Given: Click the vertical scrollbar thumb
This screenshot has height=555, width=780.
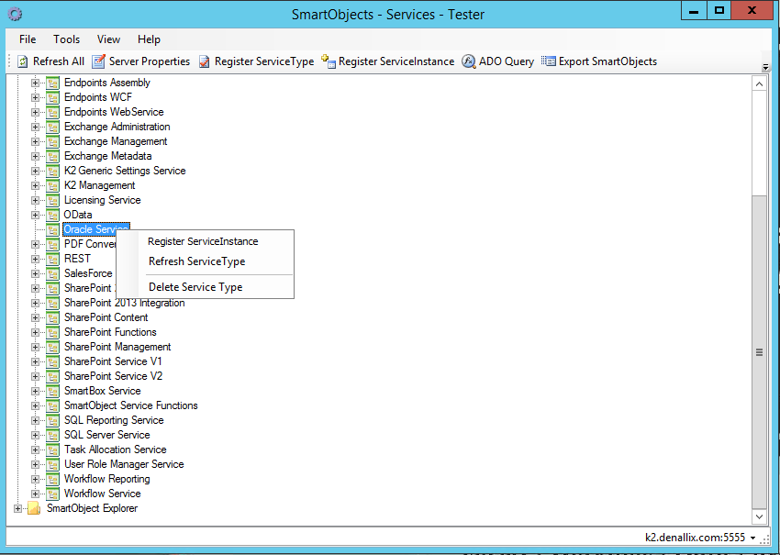Looking at the screenshot, I should click(x=759, y=352).
